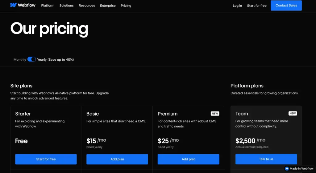Image resolution: width=316 pixels, height=173 pixels.
Task: Open the Resources menu
Action: [87, 6]
